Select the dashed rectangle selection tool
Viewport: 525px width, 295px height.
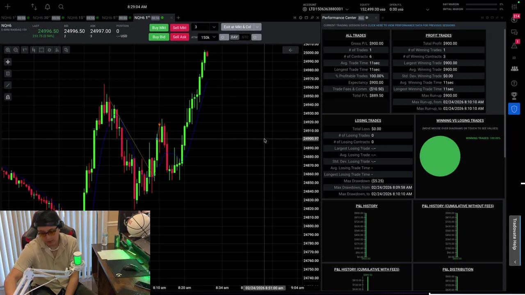(41, 50)
